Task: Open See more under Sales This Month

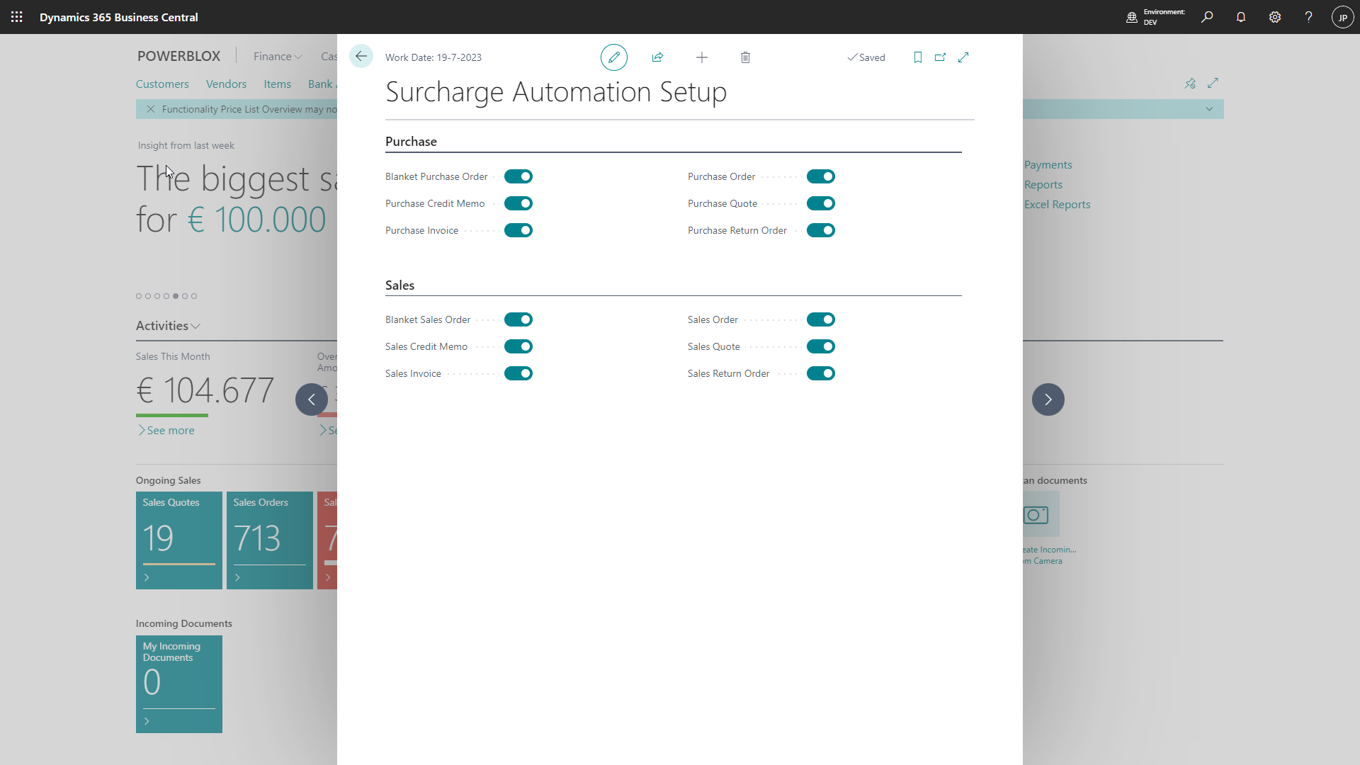Action: (170, 430)
